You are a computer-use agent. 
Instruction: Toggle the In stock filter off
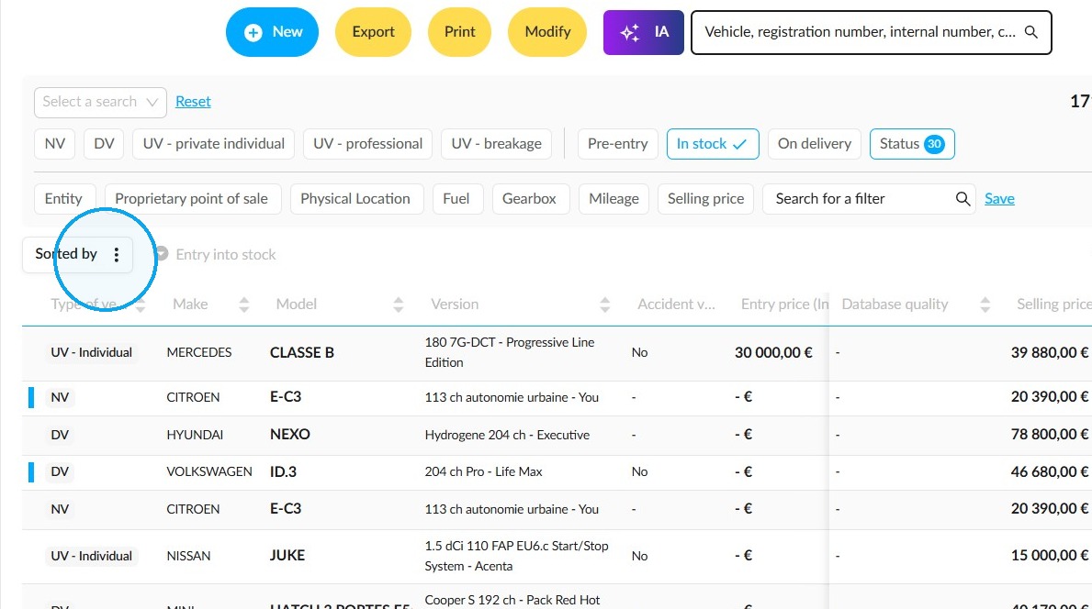pyautogui.click(x=713, y=144)
